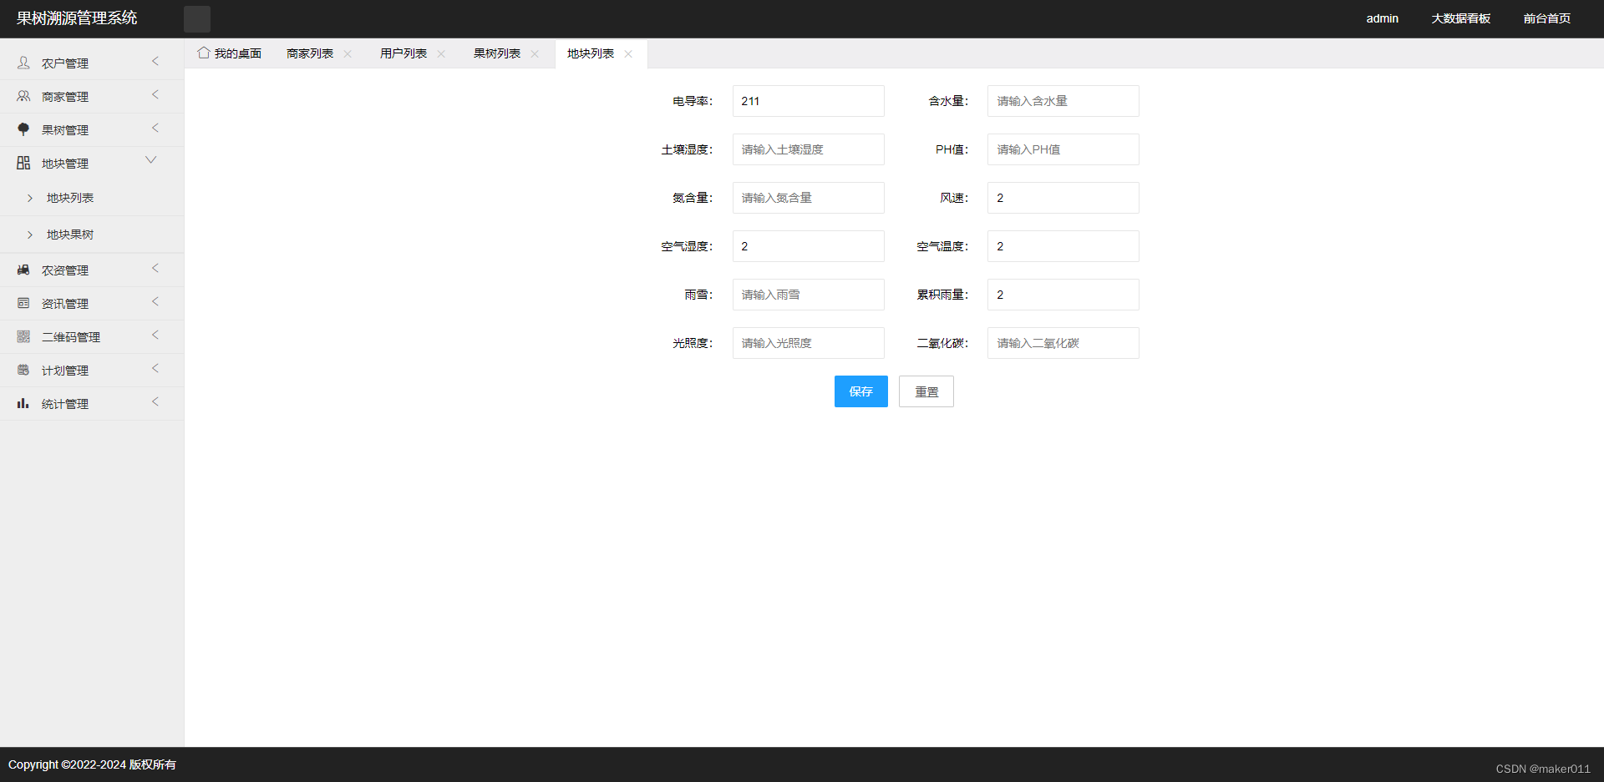This screenshot has width=1604, height=782.
Task: Close the 地块列表 tab
Action: 628,53
